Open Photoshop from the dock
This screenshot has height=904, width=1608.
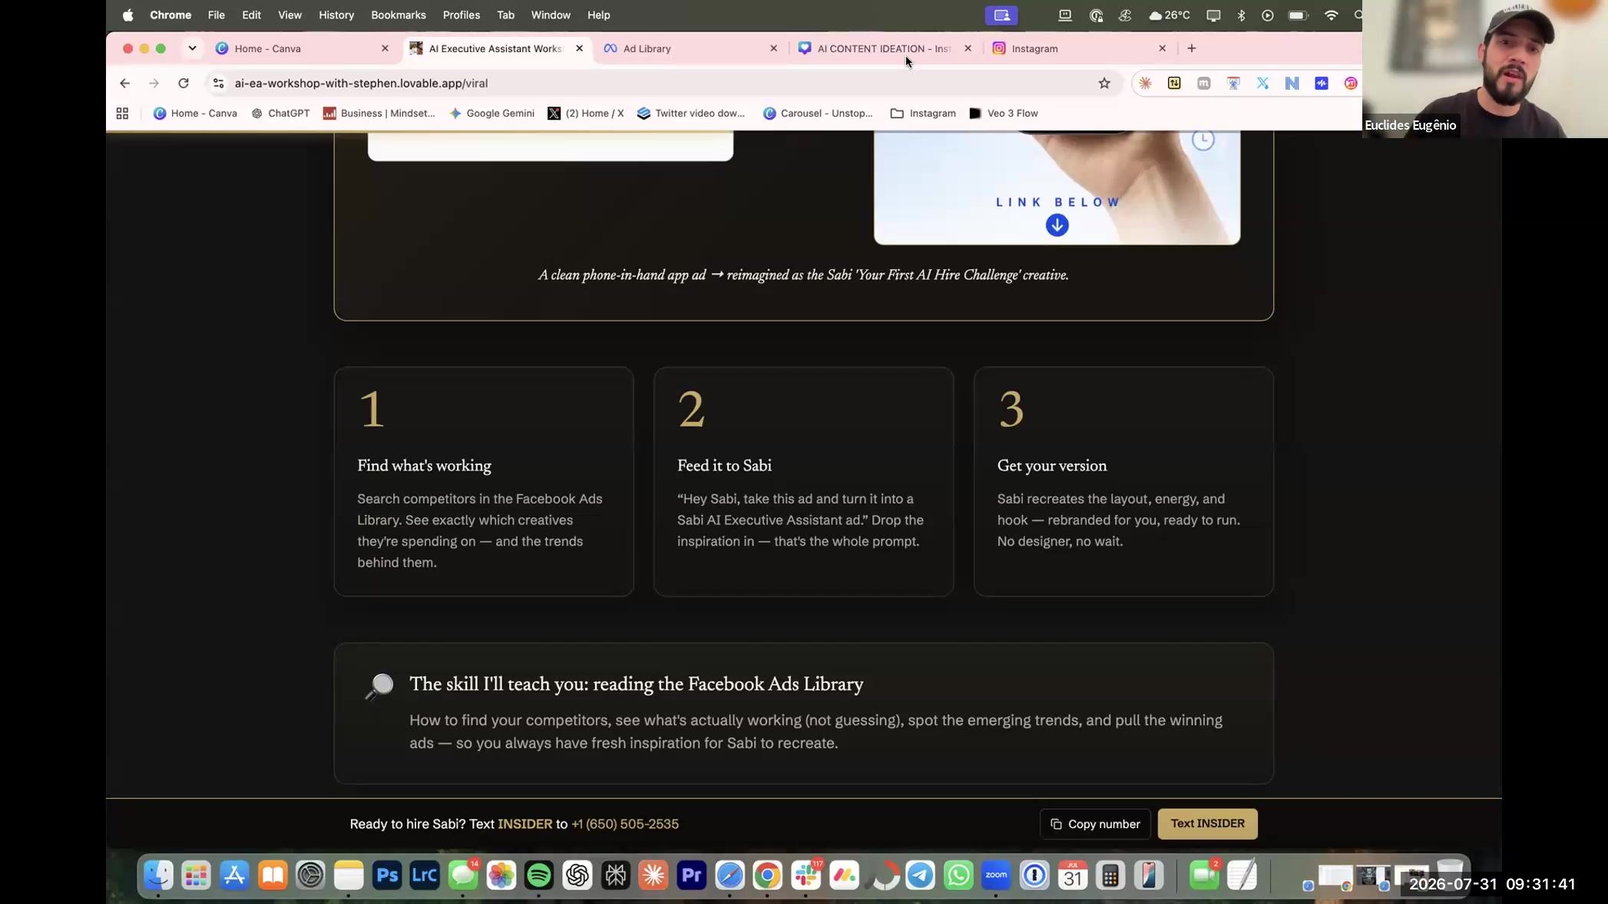(387, 875)
